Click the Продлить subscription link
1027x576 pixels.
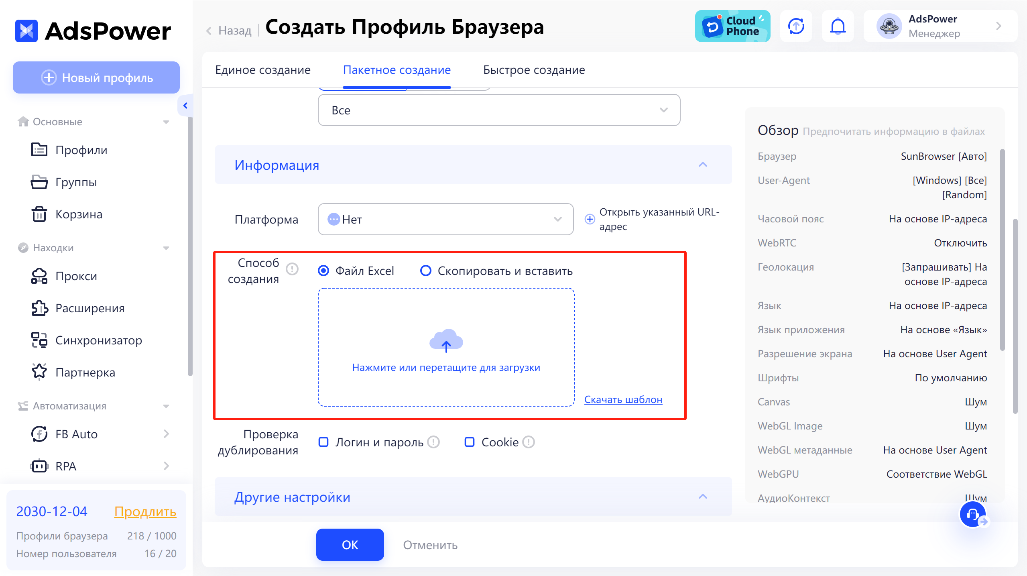tap(145, 511)
